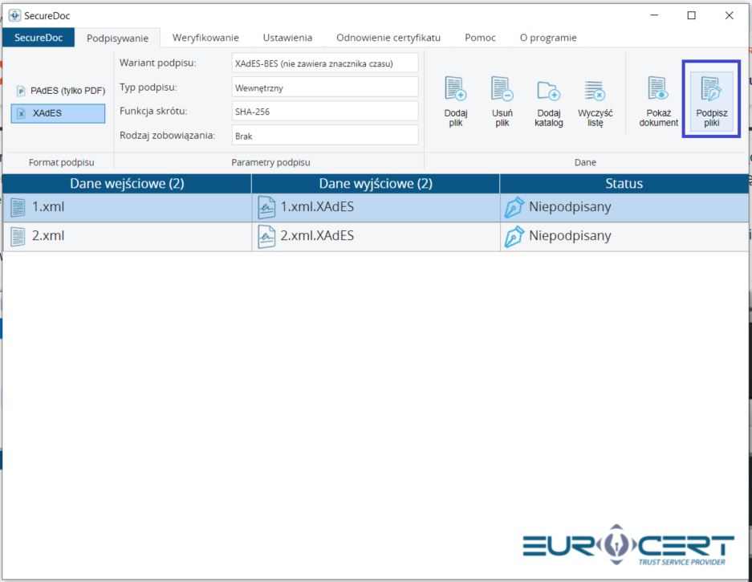Select the 2.xml file name
The image size is (752, 582).
pos(48,235)
